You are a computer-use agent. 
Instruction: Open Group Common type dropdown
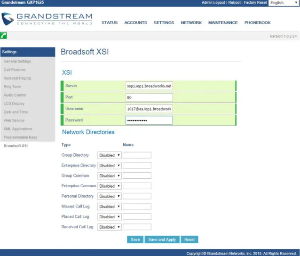[x=109, y=176]
